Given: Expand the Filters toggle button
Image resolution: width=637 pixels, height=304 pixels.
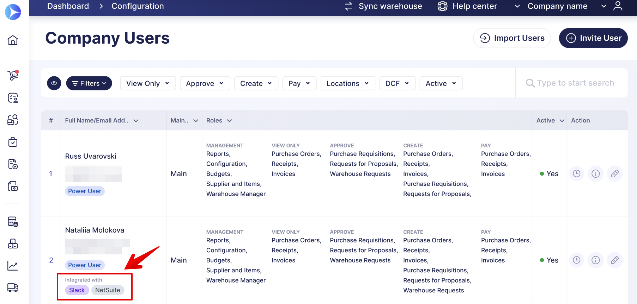Looking at the screenshot, I should (89, 83).
